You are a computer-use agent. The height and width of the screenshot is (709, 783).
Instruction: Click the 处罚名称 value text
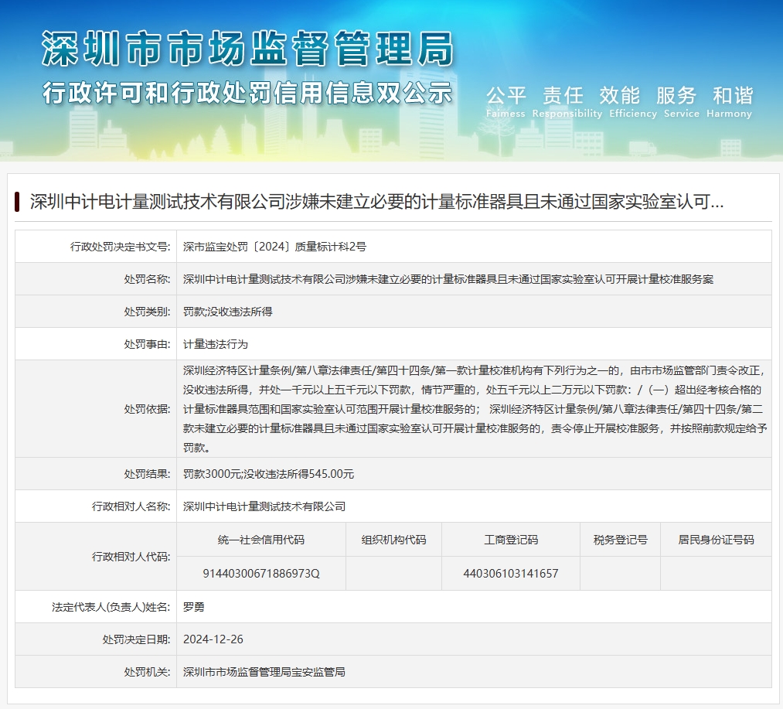coord(448,279)
